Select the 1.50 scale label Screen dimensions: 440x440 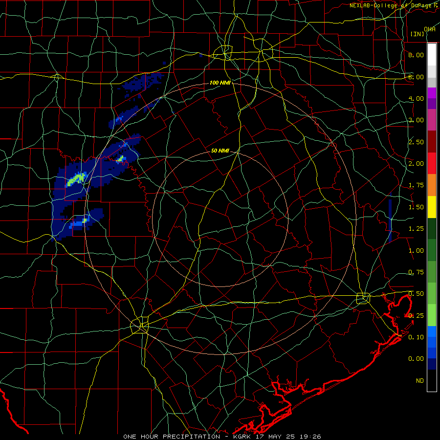pos(416,207)
